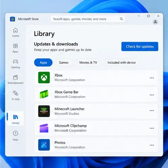Open more options for Photos row
The width and height of the screenshot is (168, 168).
click(x=152, y=145)
